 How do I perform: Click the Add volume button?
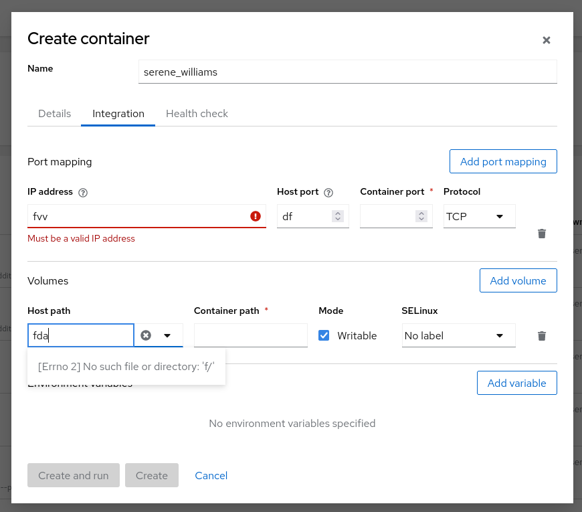pos(518,280)
